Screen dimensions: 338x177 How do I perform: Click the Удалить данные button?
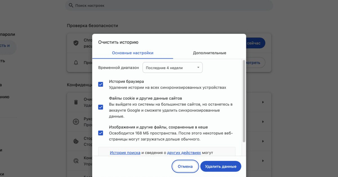[221, 166]
